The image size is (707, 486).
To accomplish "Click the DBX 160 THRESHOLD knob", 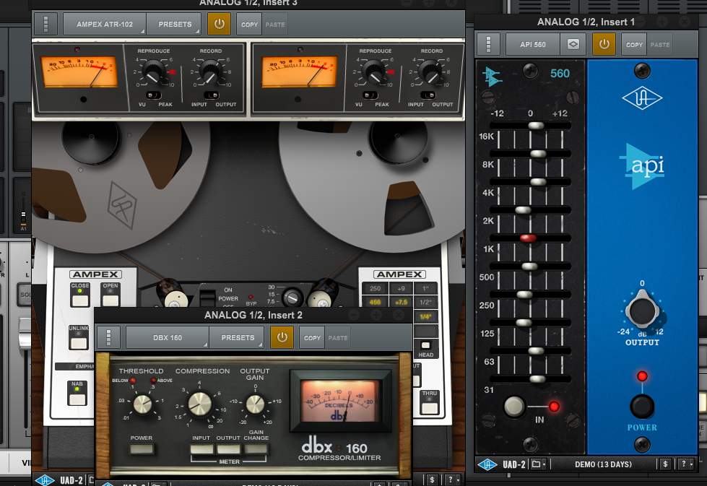I will (x=142, y=404).
